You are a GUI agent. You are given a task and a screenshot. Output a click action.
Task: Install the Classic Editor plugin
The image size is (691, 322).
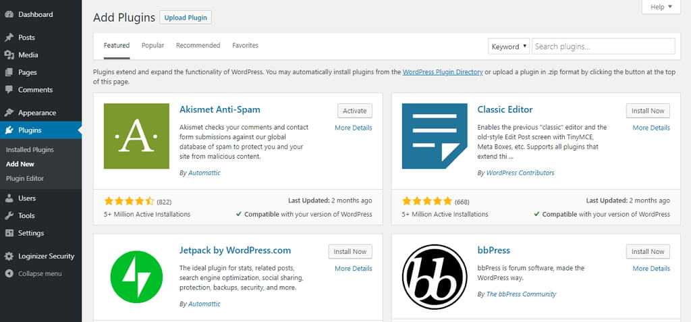click(x=648, y=111)
